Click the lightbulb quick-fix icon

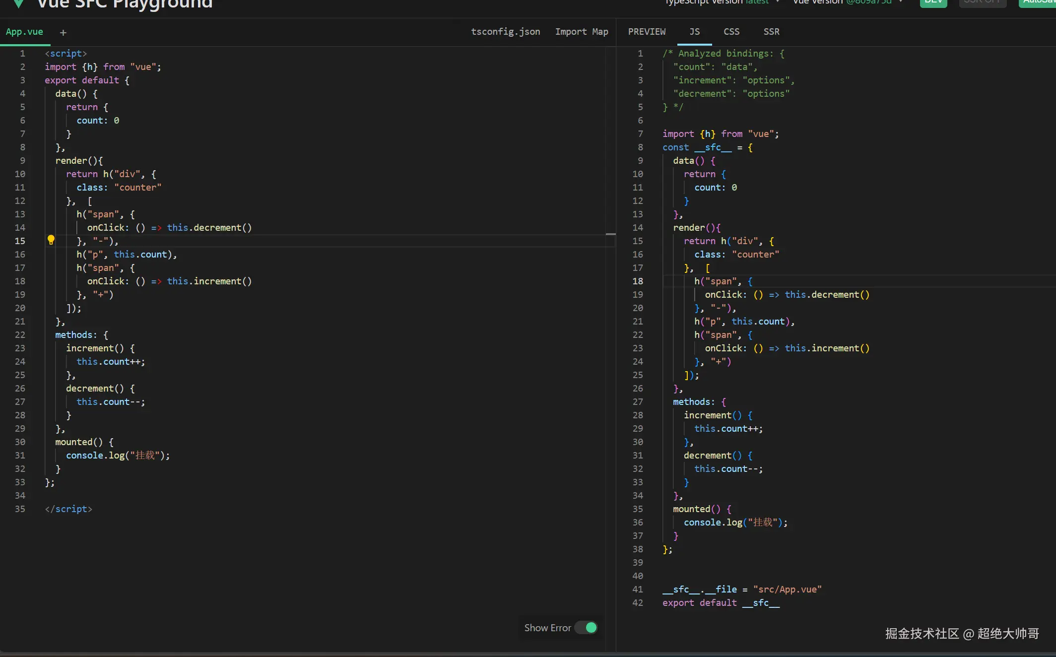pyautogui.click(x=51, y=240)
